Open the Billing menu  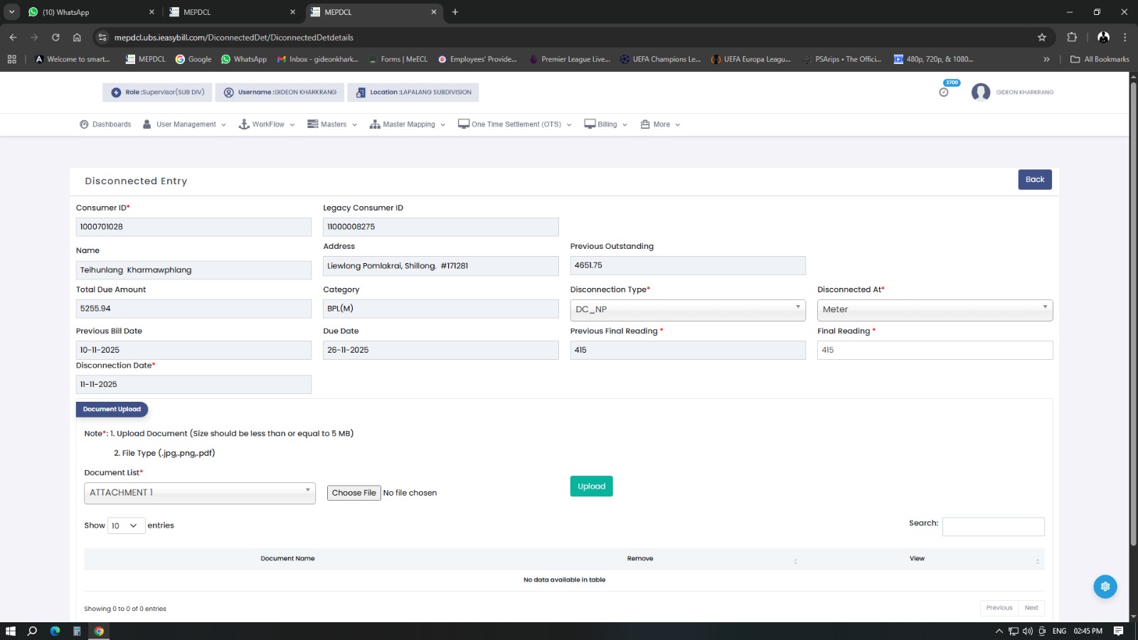point(606,124)
